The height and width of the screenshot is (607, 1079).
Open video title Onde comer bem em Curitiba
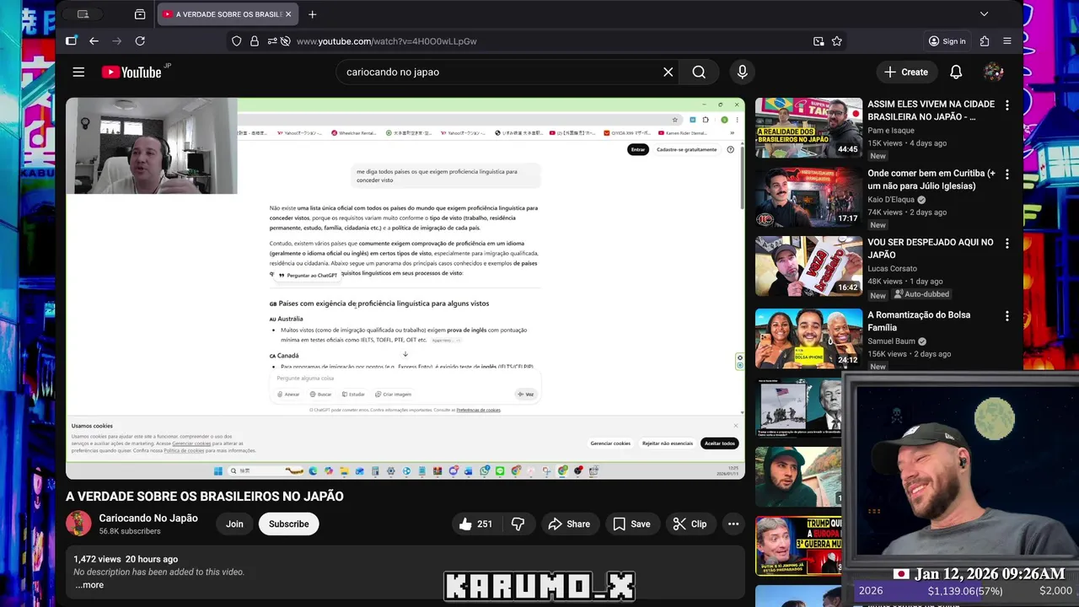click(931, 180)
